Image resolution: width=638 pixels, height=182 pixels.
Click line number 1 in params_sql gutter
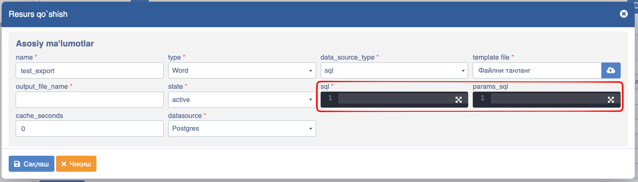(x=483, y=98)
